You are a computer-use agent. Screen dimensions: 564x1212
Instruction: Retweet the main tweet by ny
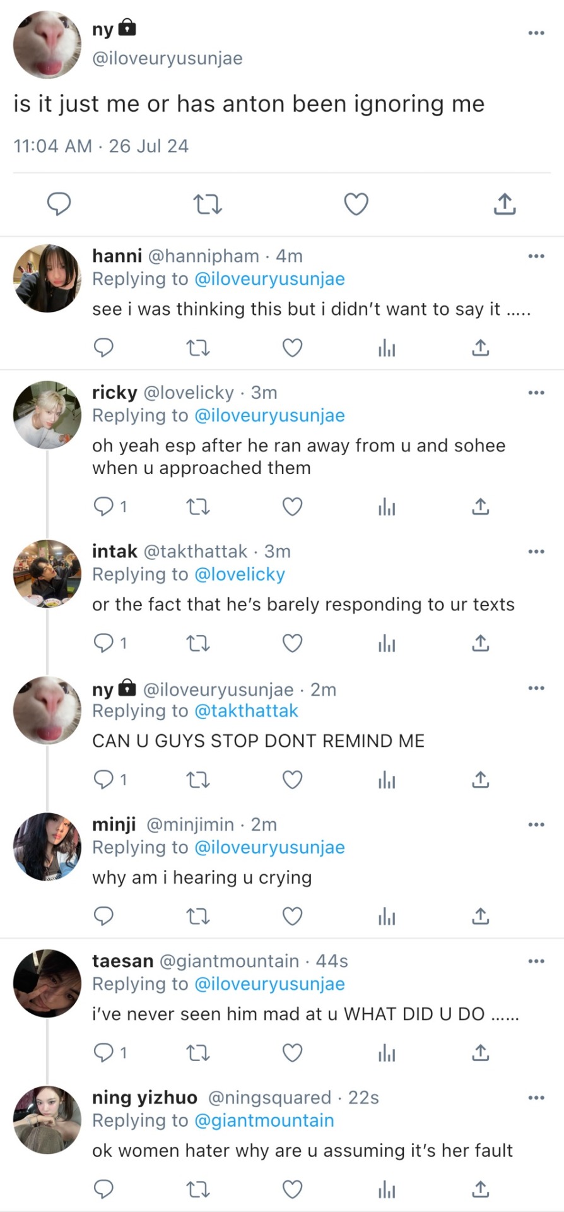(207, 205)
